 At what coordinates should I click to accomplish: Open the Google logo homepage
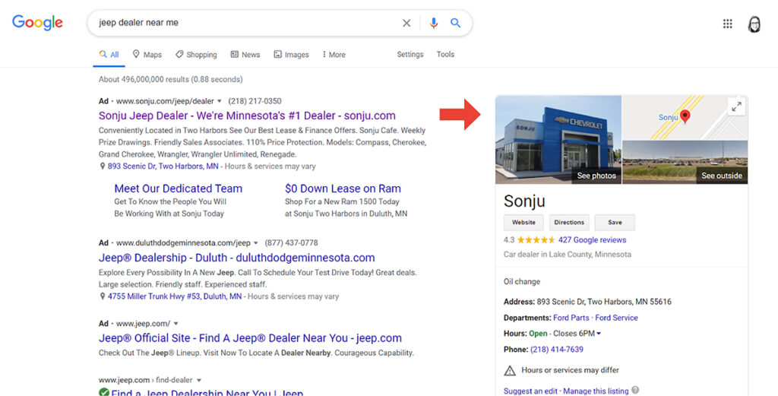[x=38, y=22]
